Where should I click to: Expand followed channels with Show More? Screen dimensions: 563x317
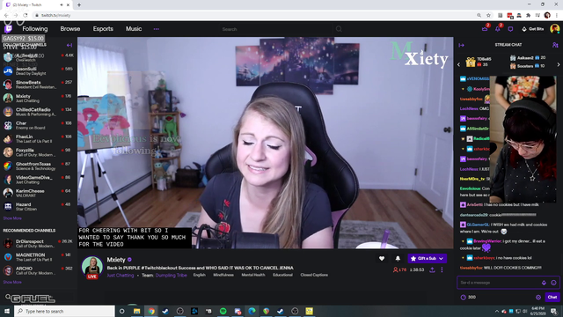[x=12, y=218]
